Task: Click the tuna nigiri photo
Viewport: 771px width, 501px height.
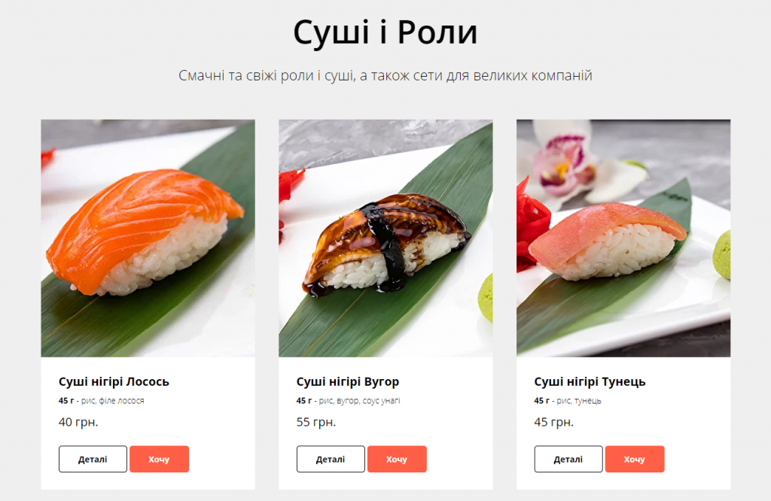Action: pyautogui.click(x=623, y=238)
